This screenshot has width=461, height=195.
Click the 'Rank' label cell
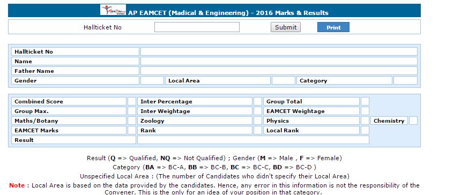pyautogui.click(x=195, y=131)
